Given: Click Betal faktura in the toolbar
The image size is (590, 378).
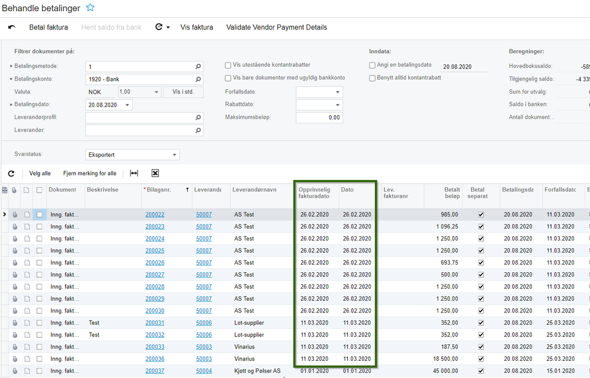Looking at the screenshot, I should point(48,27).
